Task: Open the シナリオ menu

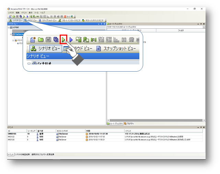Action: (x=11, y=13)
